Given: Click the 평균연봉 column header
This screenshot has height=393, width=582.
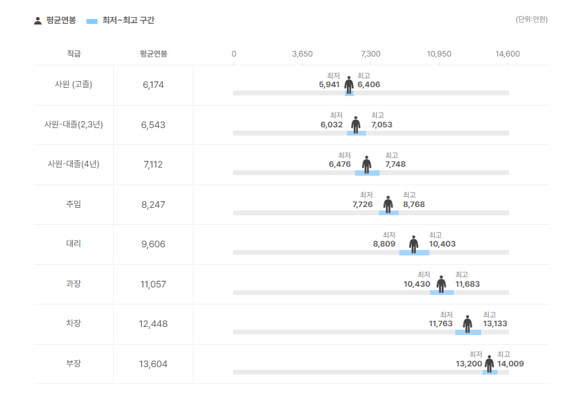Looking at the screenshot, I should coord(153,54).
